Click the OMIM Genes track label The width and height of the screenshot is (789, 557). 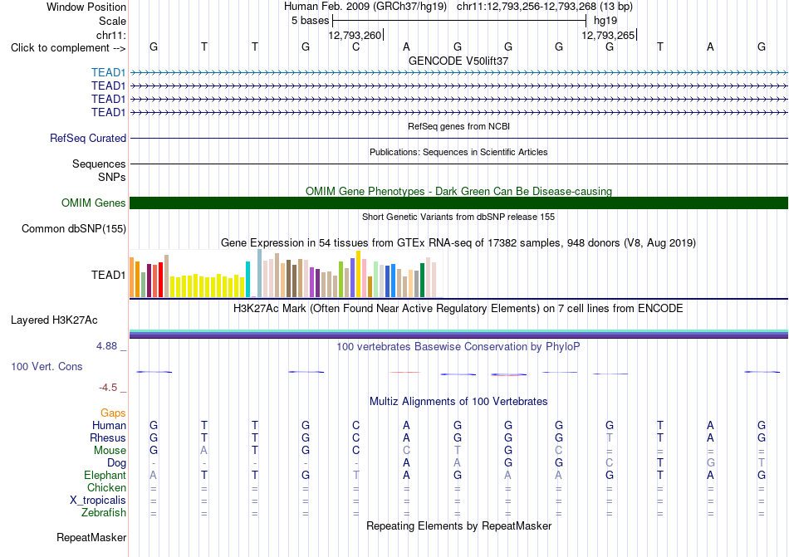point(93,203)
